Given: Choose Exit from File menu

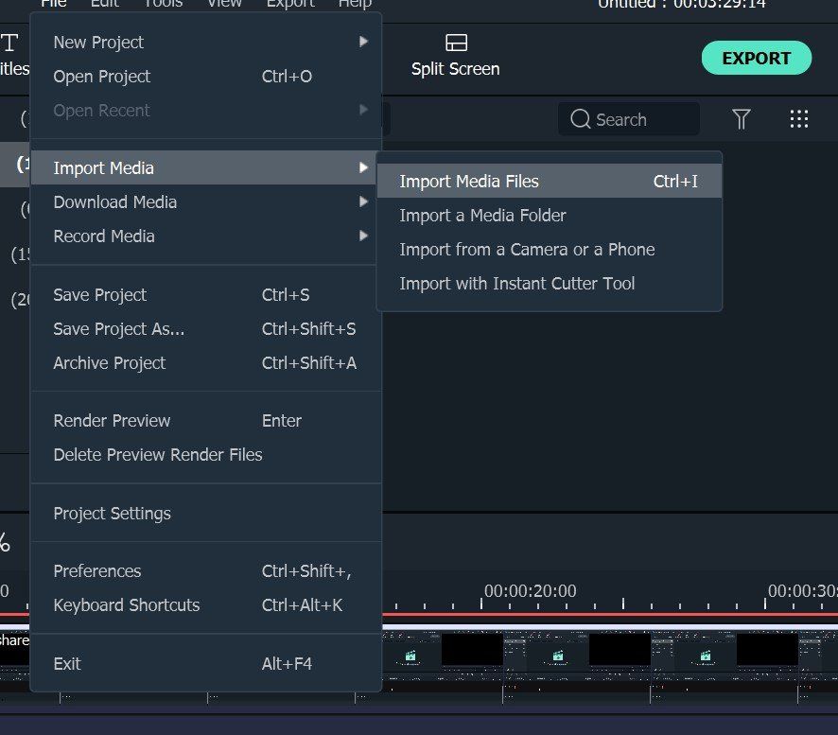Looking at the screenshot, I should coord(206,664).
